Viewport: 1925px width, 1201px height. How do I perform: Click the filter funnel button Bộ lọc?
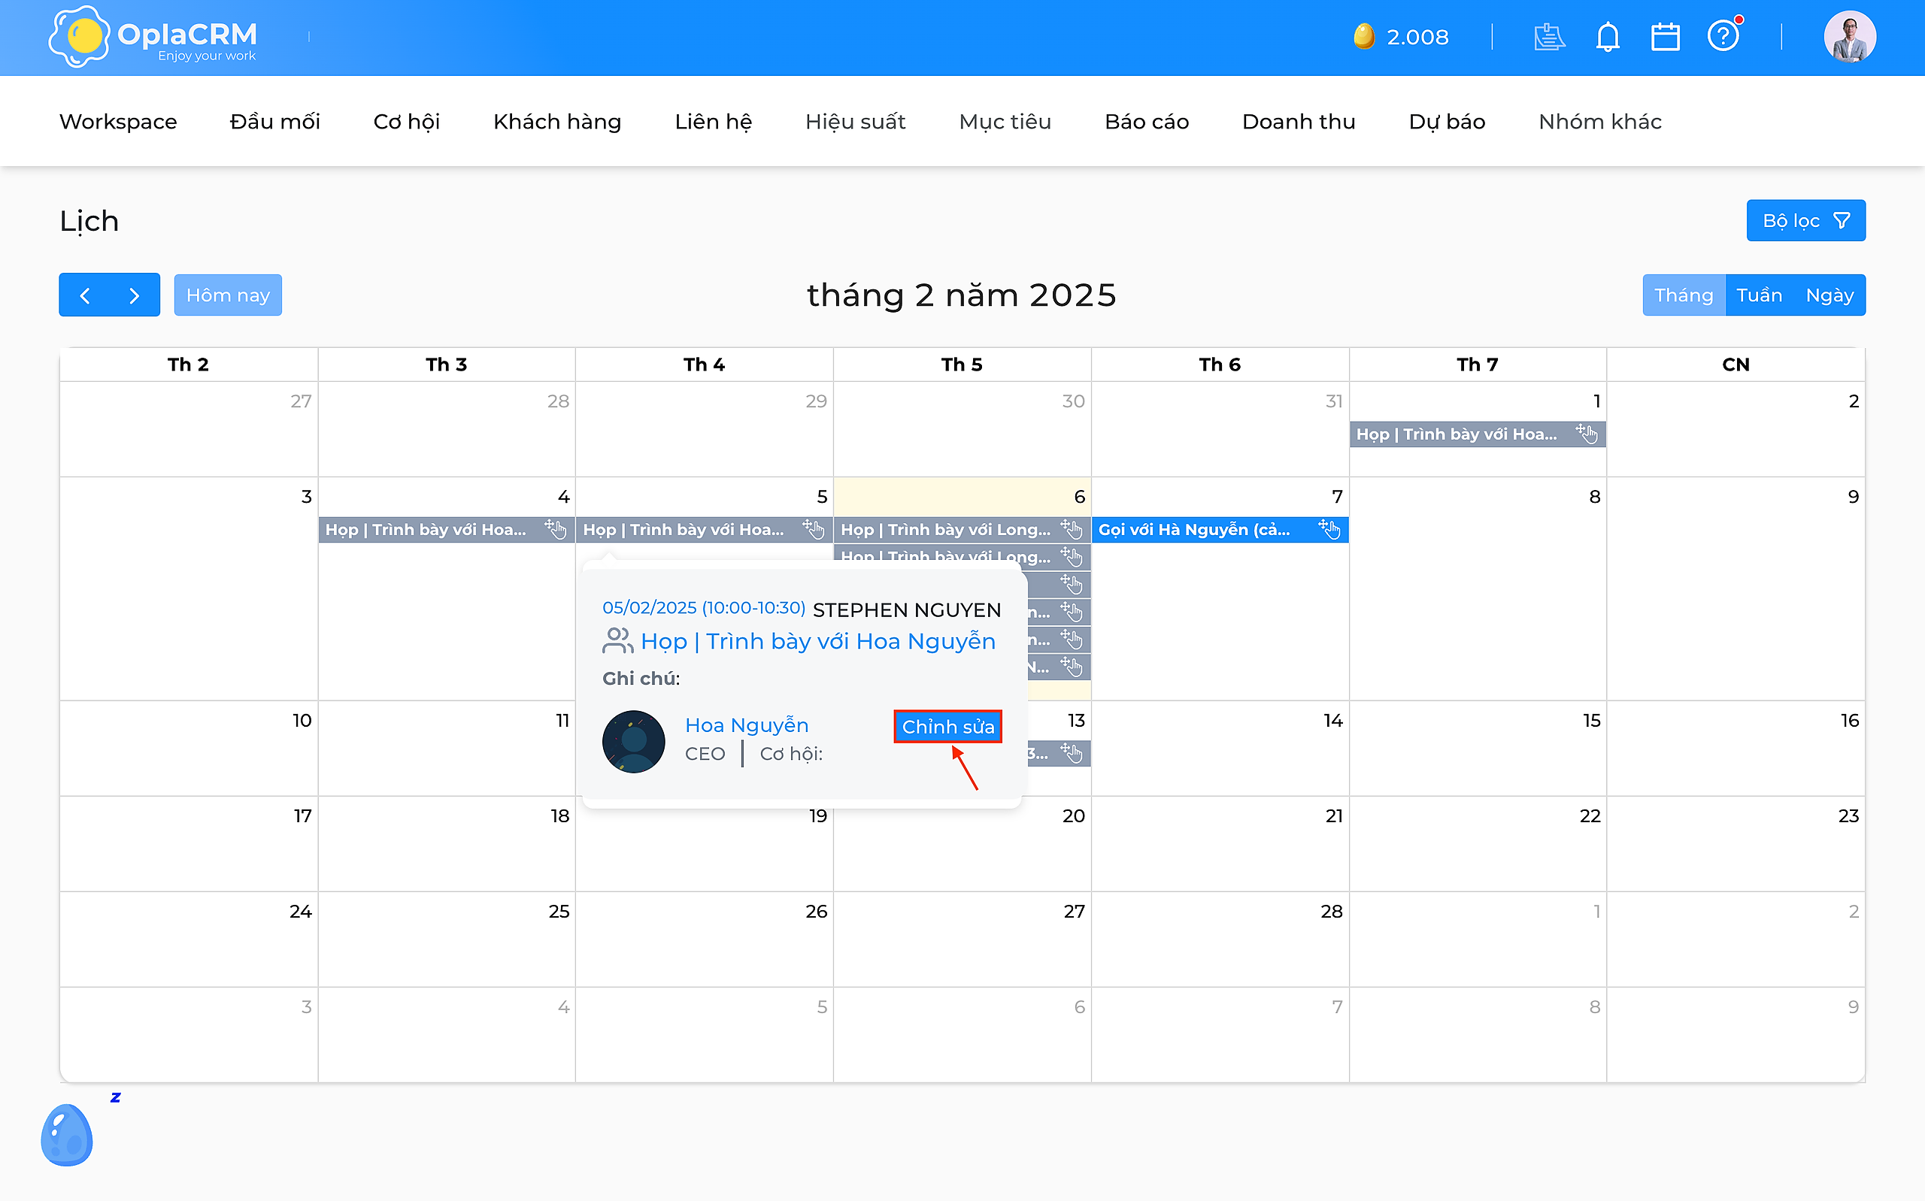coord(1805,221)
